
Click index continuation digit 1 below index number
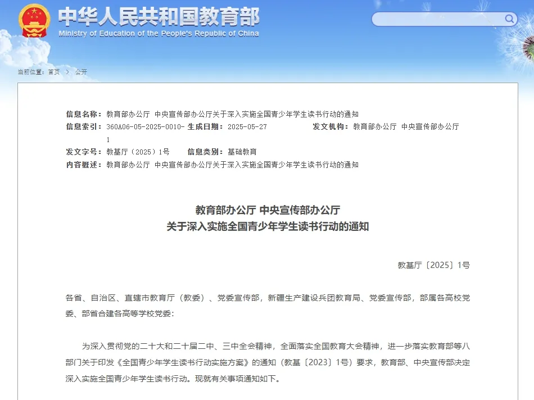(x=108, y=139)
